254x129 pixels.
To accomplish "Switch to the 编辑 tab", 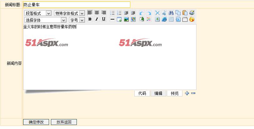I will coord(158,93).
